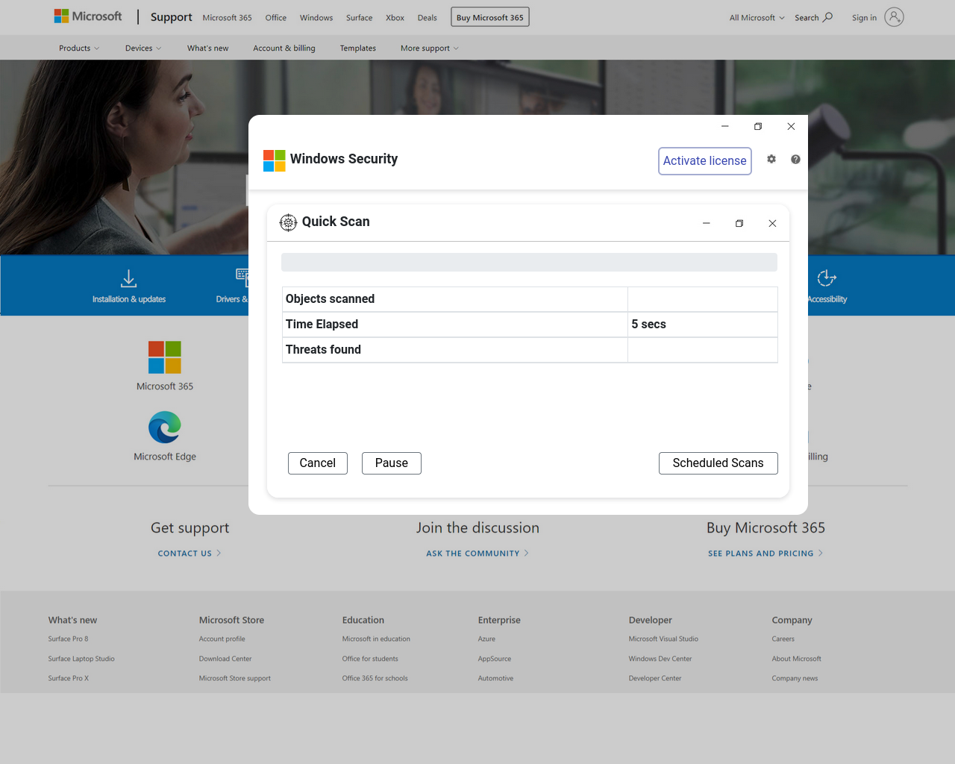Screen dimensions: 955x764
Task: Restore the Windows Security window
Action: 758,126
